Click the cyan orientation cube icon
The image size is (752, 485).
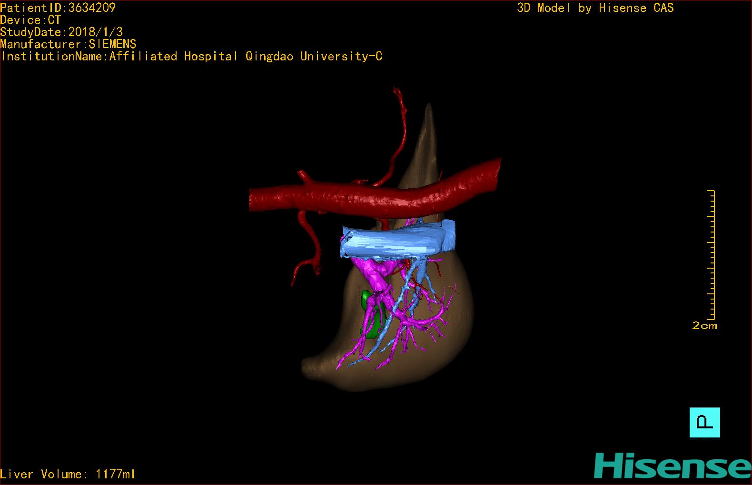(x=705, y=422)
